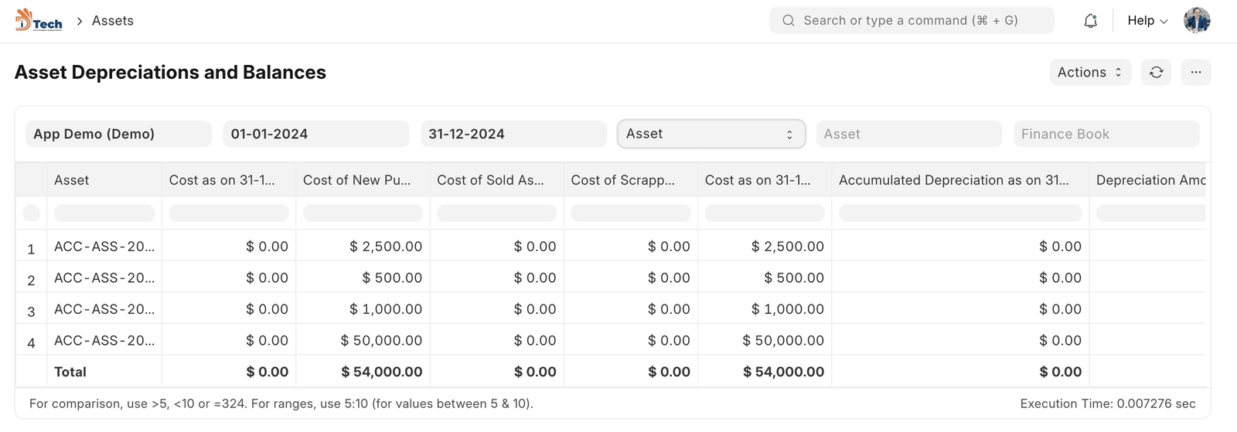Click the Finance Book filter field
1237x432 pixels.
pos(1106,134)
